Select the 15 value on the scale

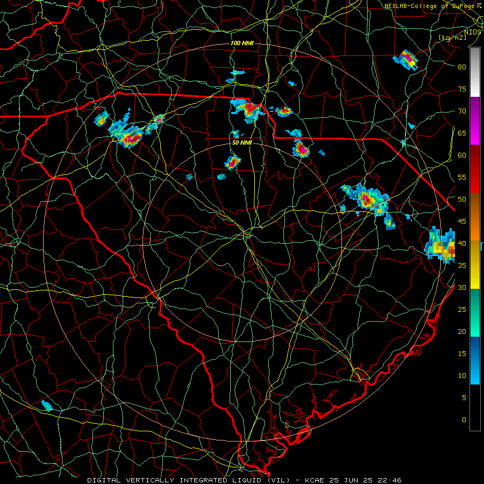pos(462,354)
